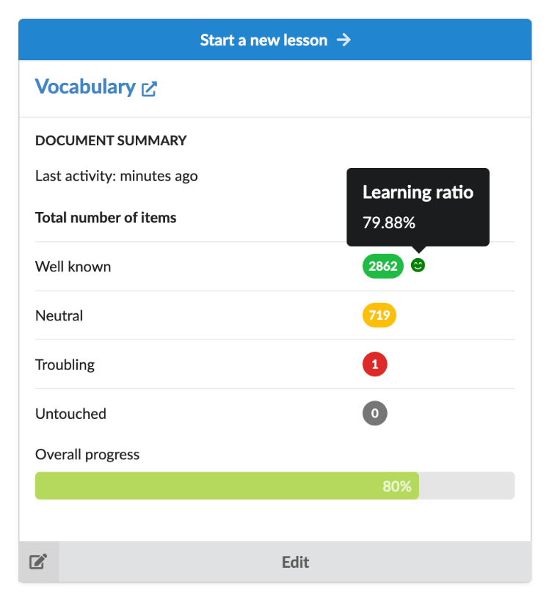Click the arrow icon in Start a new lesson
The width and height of the screenshot is (549, 600).
[343, 40]
